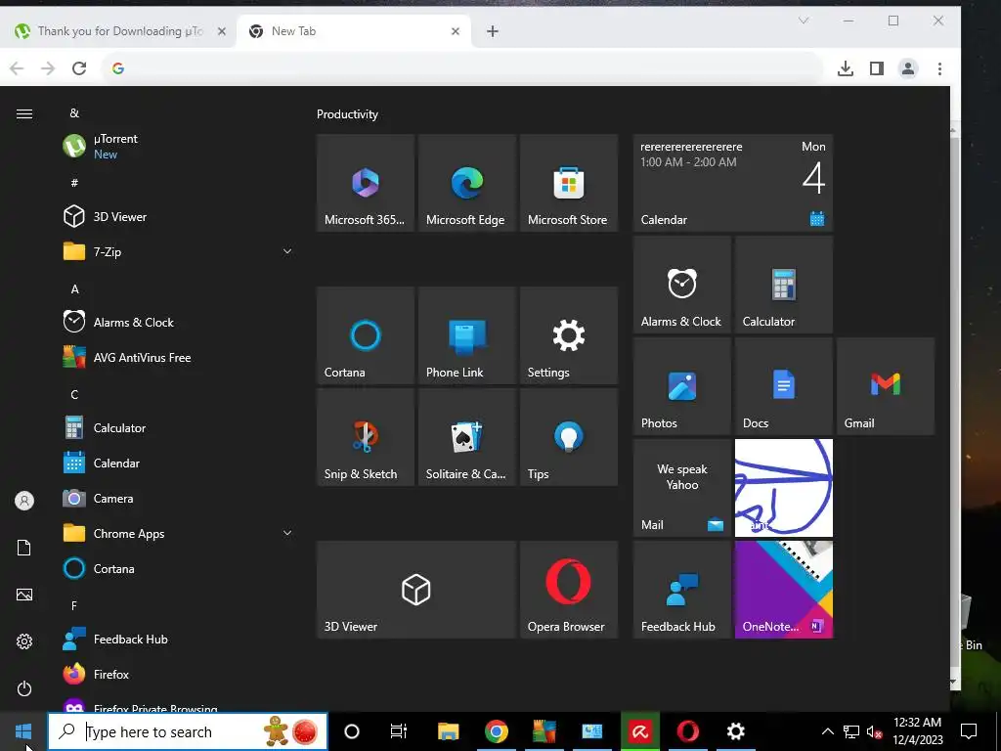
Task: Open the Chrome profile avatar
Action: coord(908,68)
